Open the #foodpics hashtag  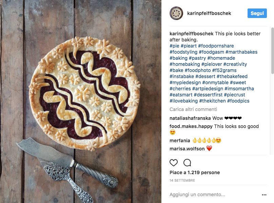[x=238, y=101]
